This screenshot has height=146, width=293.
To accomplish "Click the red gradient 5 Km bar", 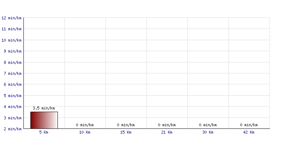I will pos(44,120).
